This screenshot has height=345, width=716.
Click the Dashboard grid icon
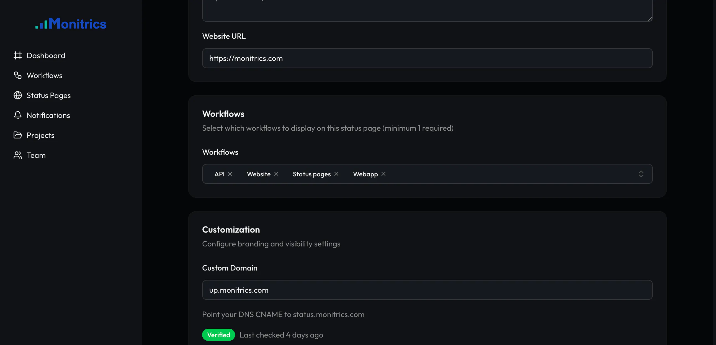click(17, 55)
